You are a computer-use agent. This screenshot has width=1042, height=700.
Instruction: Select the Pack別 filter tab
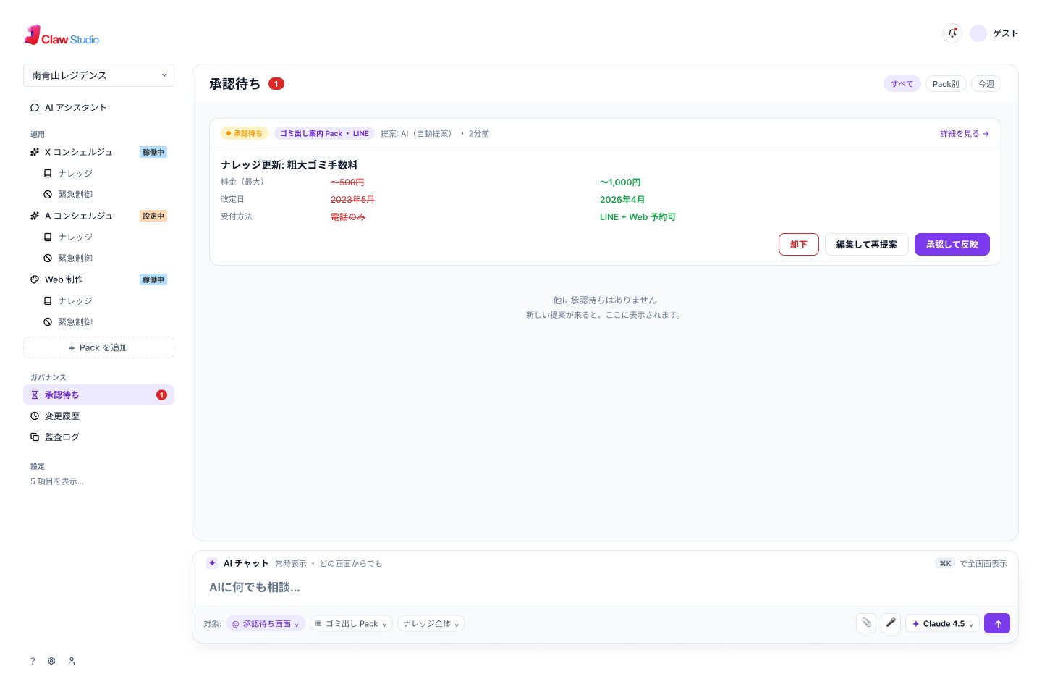[946, 84]
